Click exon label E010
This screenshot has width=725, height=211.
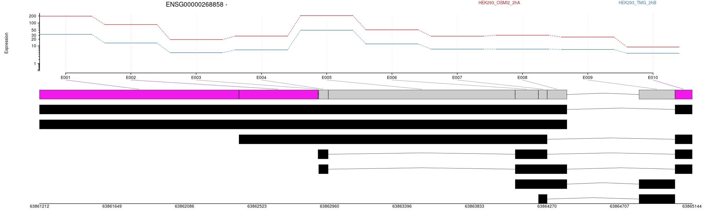pyautogui.click(x=653, y=77)
